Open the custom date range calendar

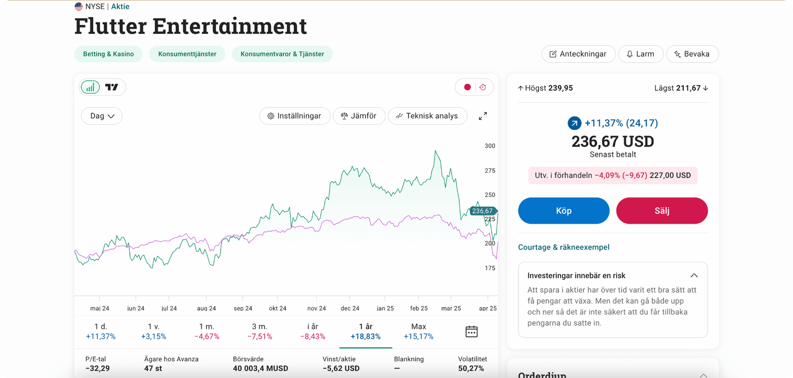coord(471,331)
